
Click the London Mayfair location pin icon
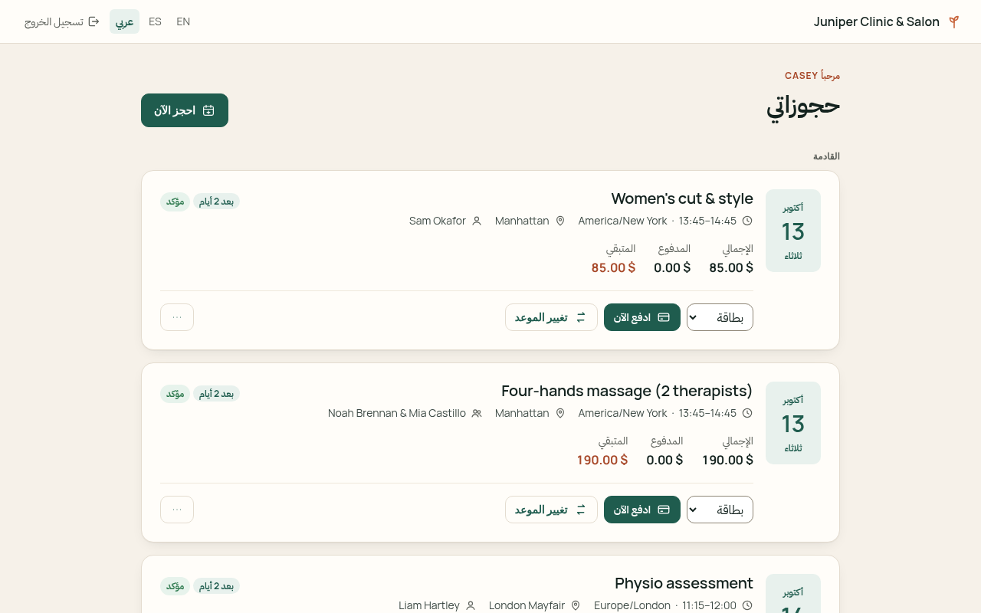coord(576,605)
